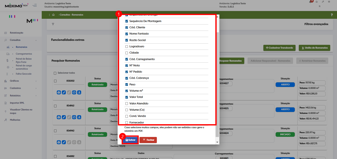Block romaneio 834962 with the circle-slash icon
The width and height of the screenshot is (337, 159).
pos(74,117)
